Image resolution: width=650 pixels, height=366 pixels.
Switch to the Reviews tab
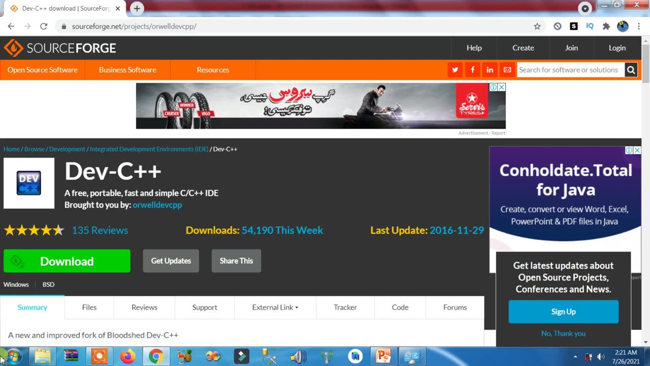[144, 308]
